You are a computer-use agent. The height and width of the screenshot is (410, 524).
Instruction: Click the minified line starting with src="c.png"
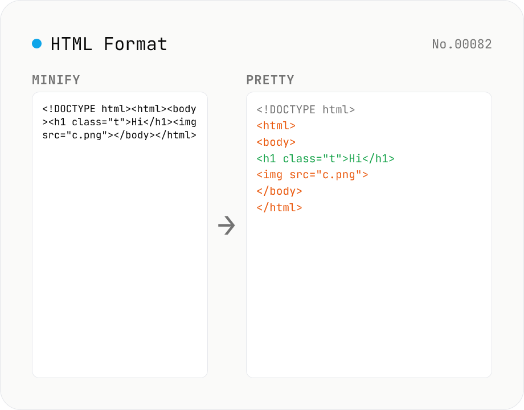point(119,135)
